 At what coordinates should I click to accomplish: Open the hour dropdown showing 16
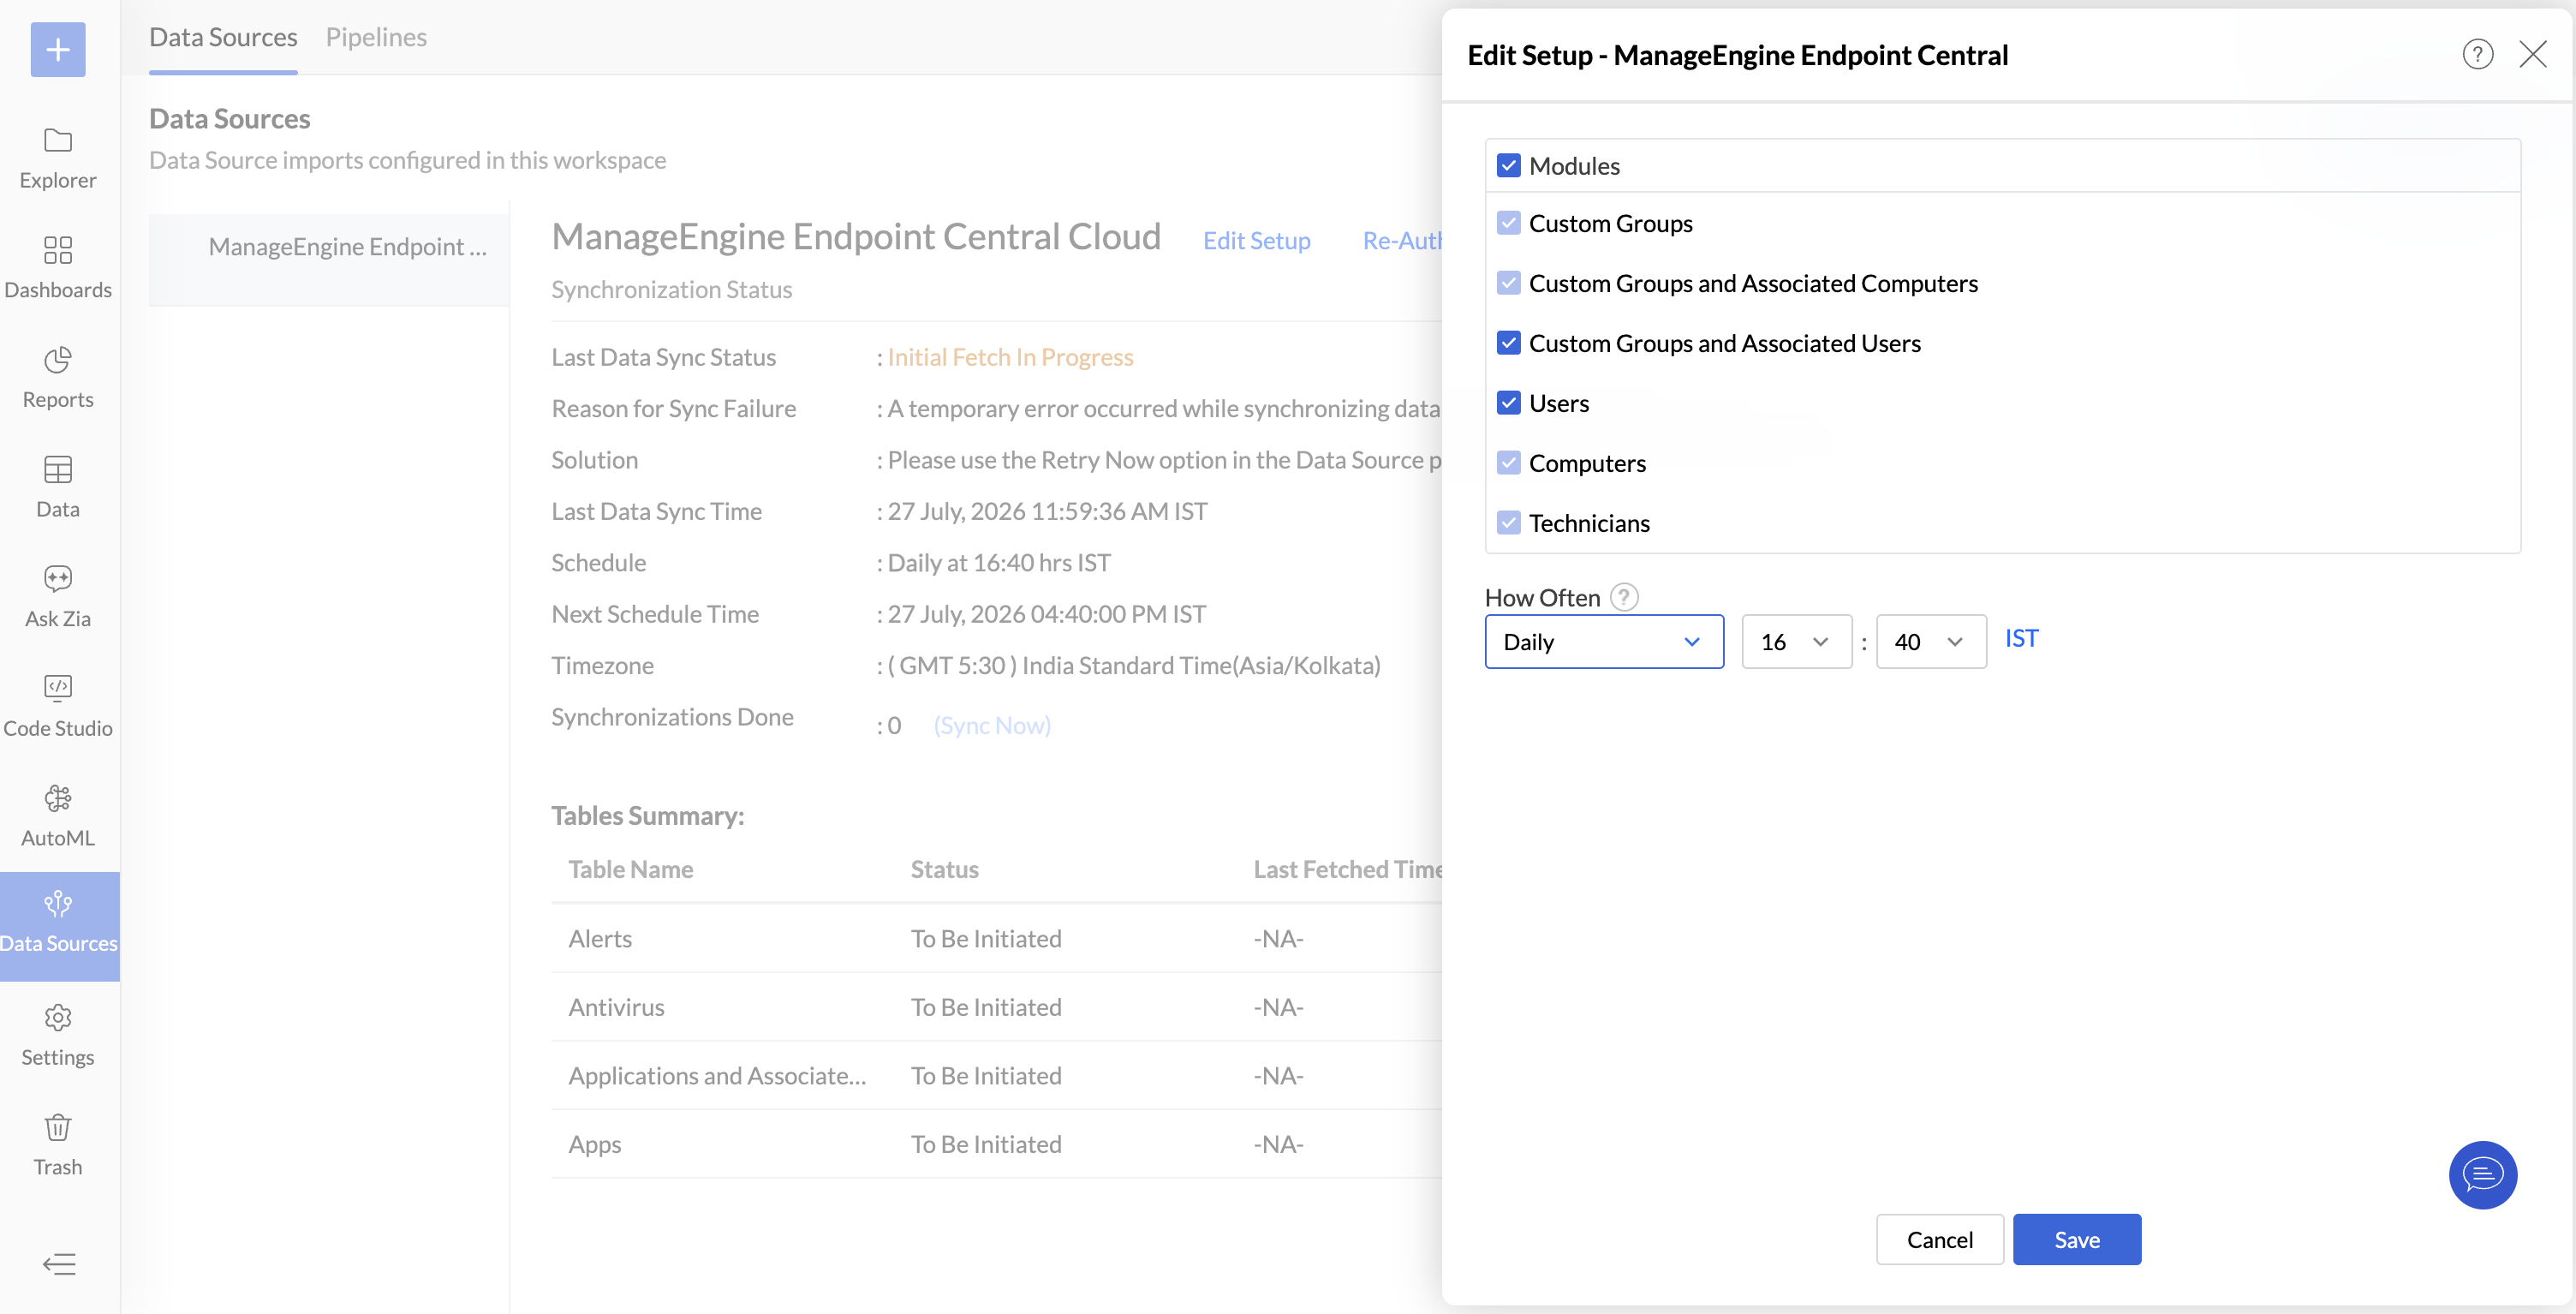point(1796,641)
